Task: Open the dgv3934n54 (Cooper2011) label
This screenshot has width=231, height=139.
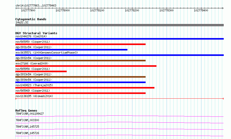Action: click(33, 80)
